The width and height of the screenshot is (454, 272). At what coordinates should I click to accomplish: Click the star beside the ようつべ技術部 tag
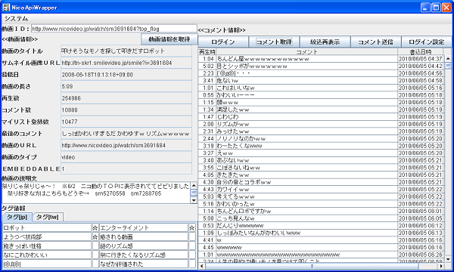click(95, 236)
